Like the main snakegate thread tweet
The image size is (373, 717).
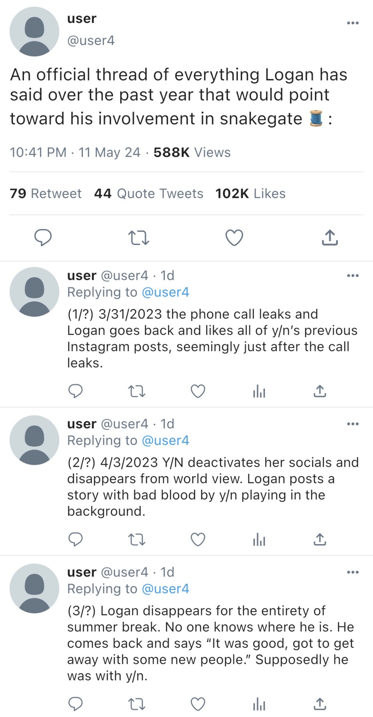234,238
